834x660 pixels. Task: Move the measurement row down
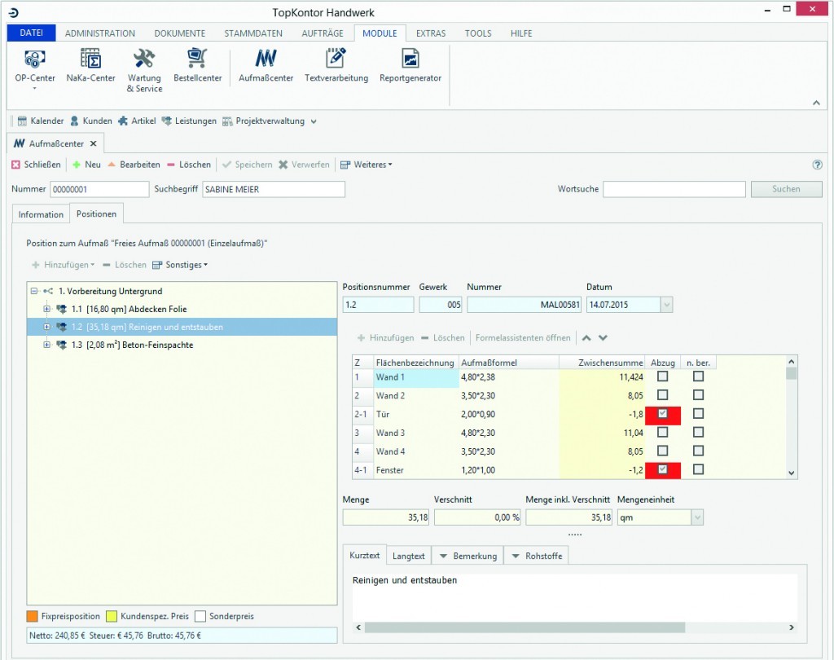(604, 338)
